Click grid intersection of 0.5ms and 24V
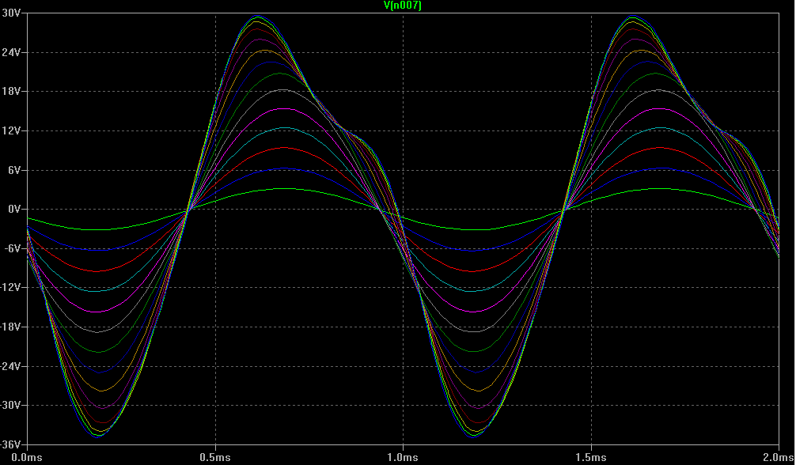This screenshot has height=465, width=796. coord(215,52)
